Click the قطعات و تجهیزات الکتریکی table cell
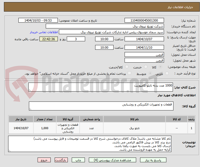200x167 pixels. click(68, 128)
